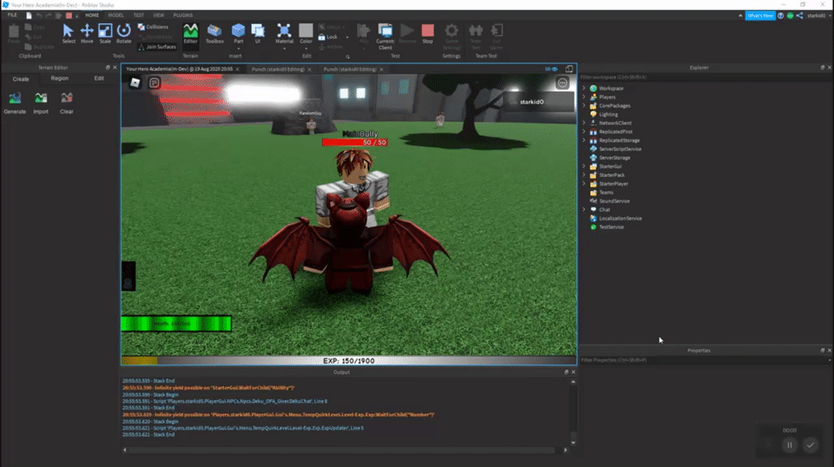This screenshot has width=834, height=467.
Task: Activate the Scale tool
Action: coord(105,33)
